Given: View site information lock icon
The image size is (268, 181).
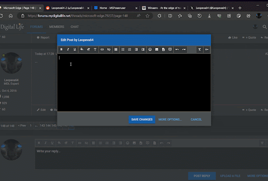Looking at the screenshot, I should pos(23,16).
